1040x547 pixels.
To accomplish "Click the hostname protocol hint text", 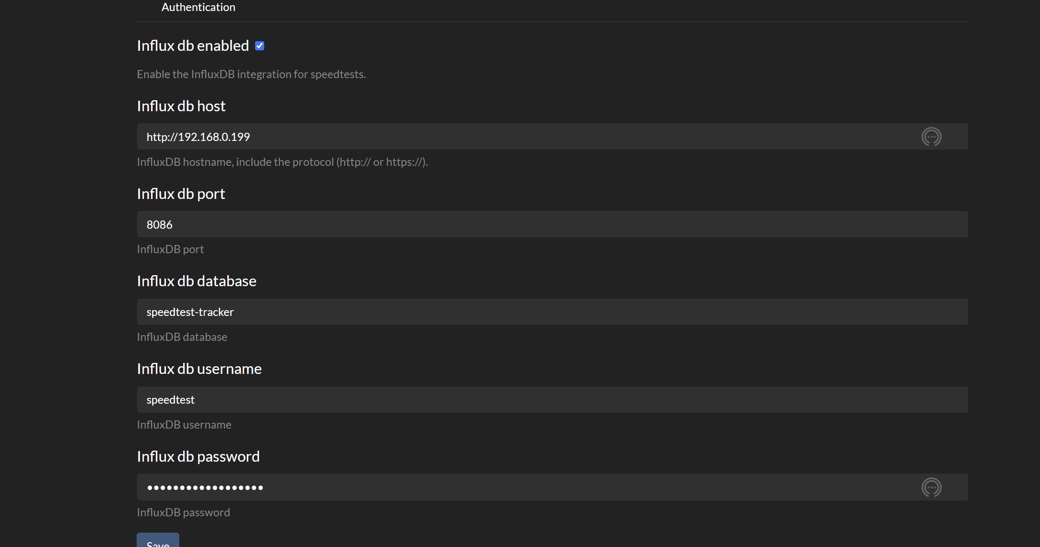I will pos(282,162).
